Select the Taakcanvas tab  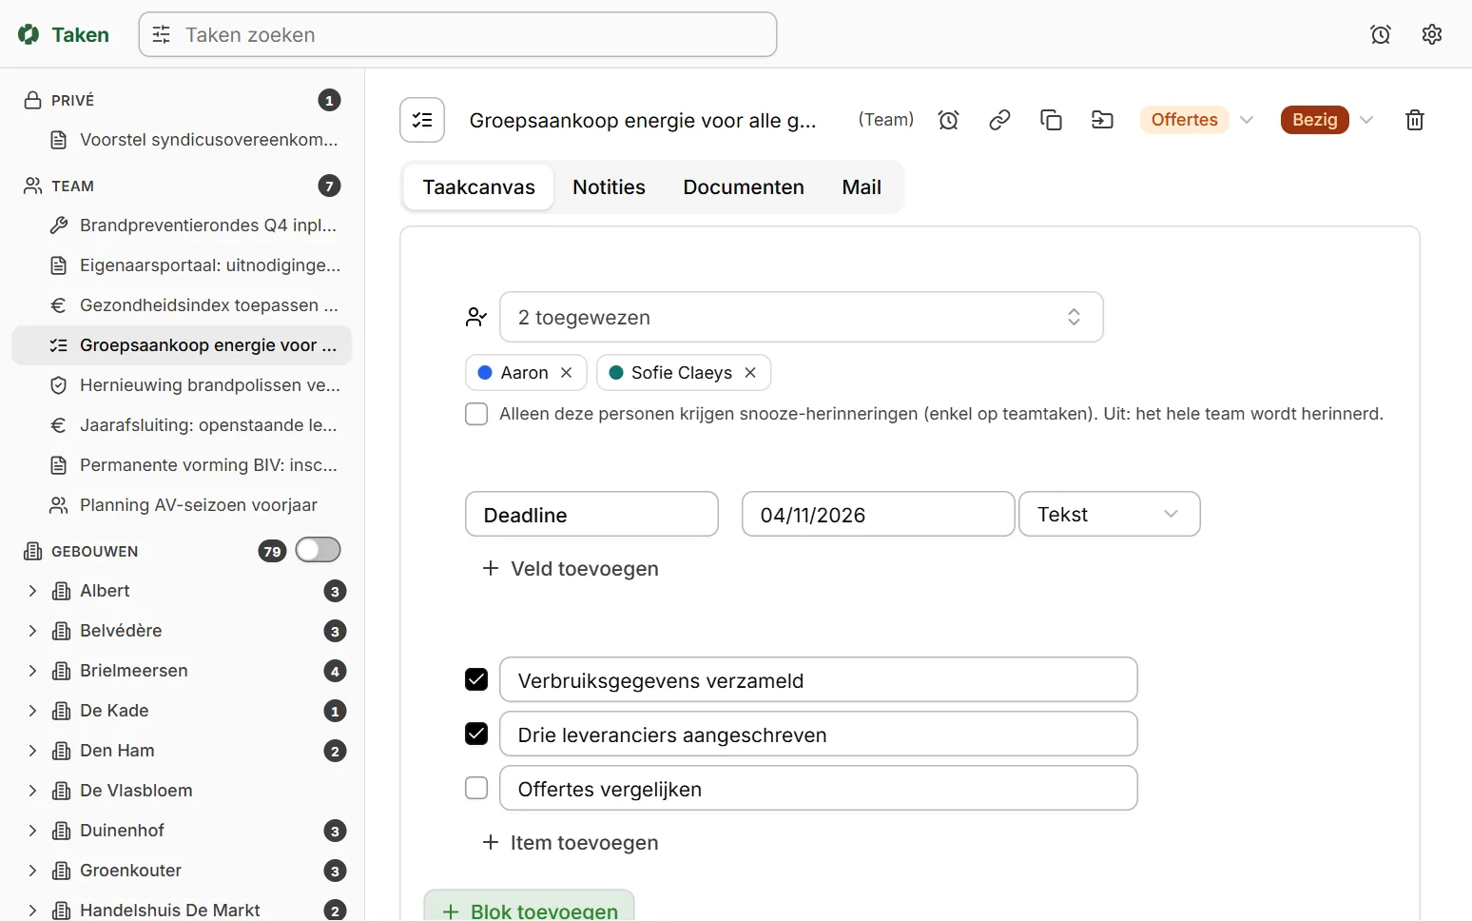(479, 187)
